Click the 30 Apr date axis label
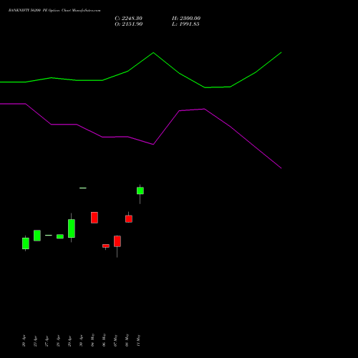Screen dimensions: 358x358 pos(81,341)
